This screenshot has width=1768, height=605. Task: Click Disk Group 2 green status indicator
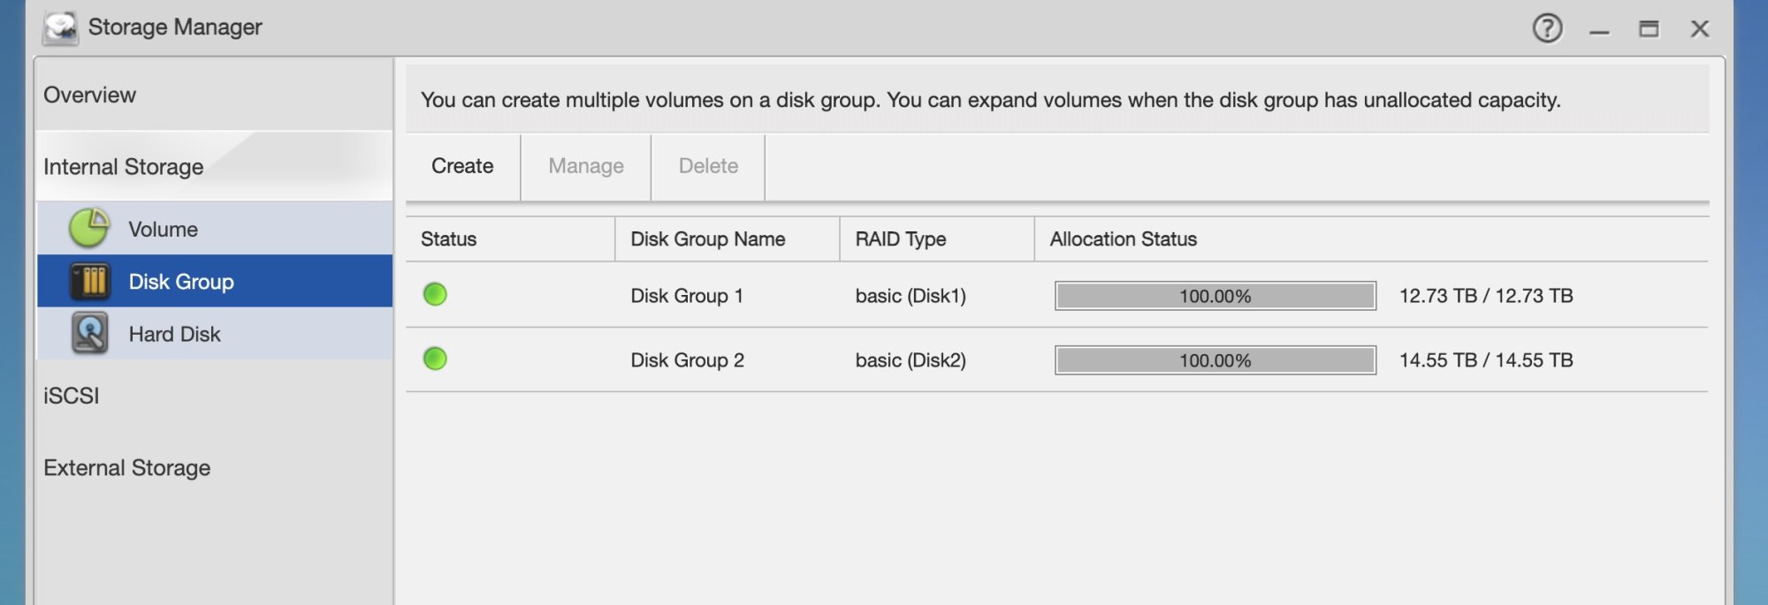435,359
